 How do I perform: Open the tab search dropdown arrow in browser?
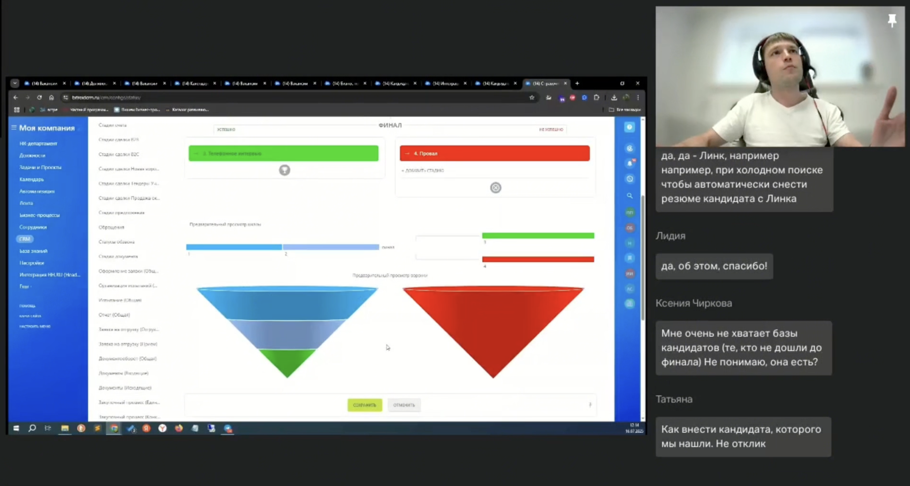click(x=14, y=83)
